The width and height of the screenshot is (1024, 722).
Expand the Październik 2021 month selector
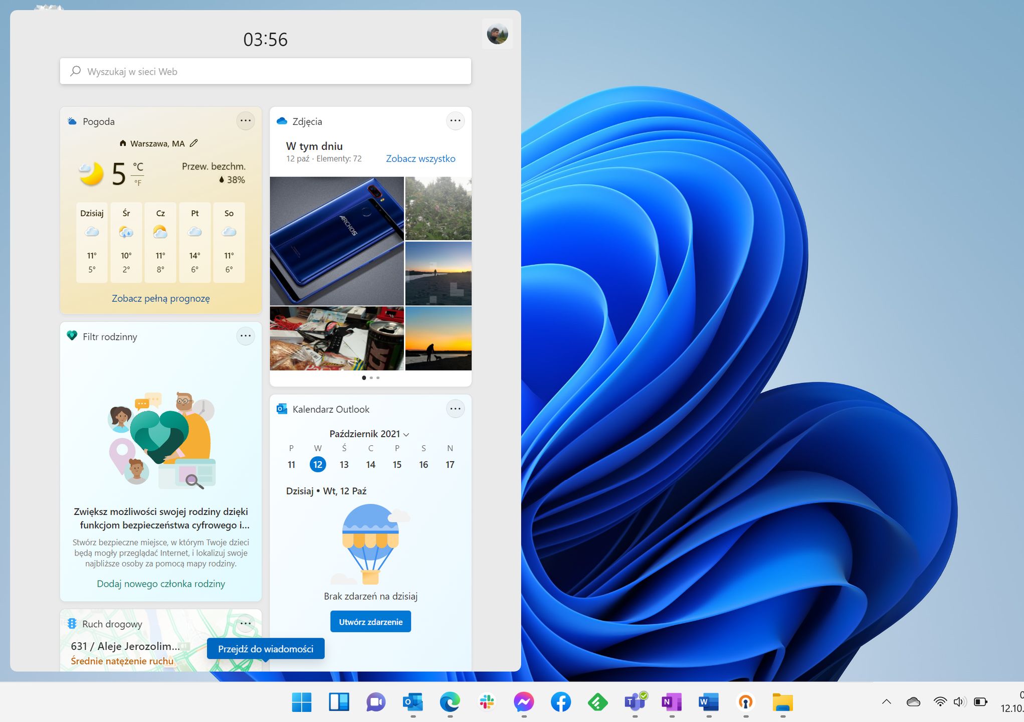coord(406,434)
